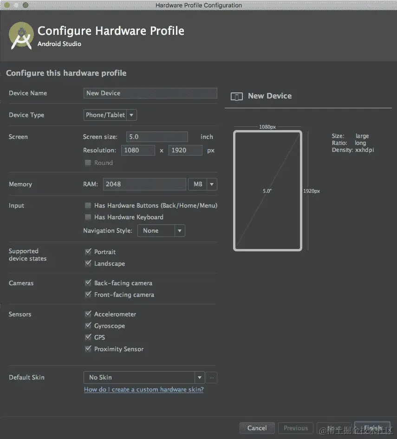Screen dimensions: 397x439
Task: Toggle the GPS sensor checkbox
Action: [88, 337]
